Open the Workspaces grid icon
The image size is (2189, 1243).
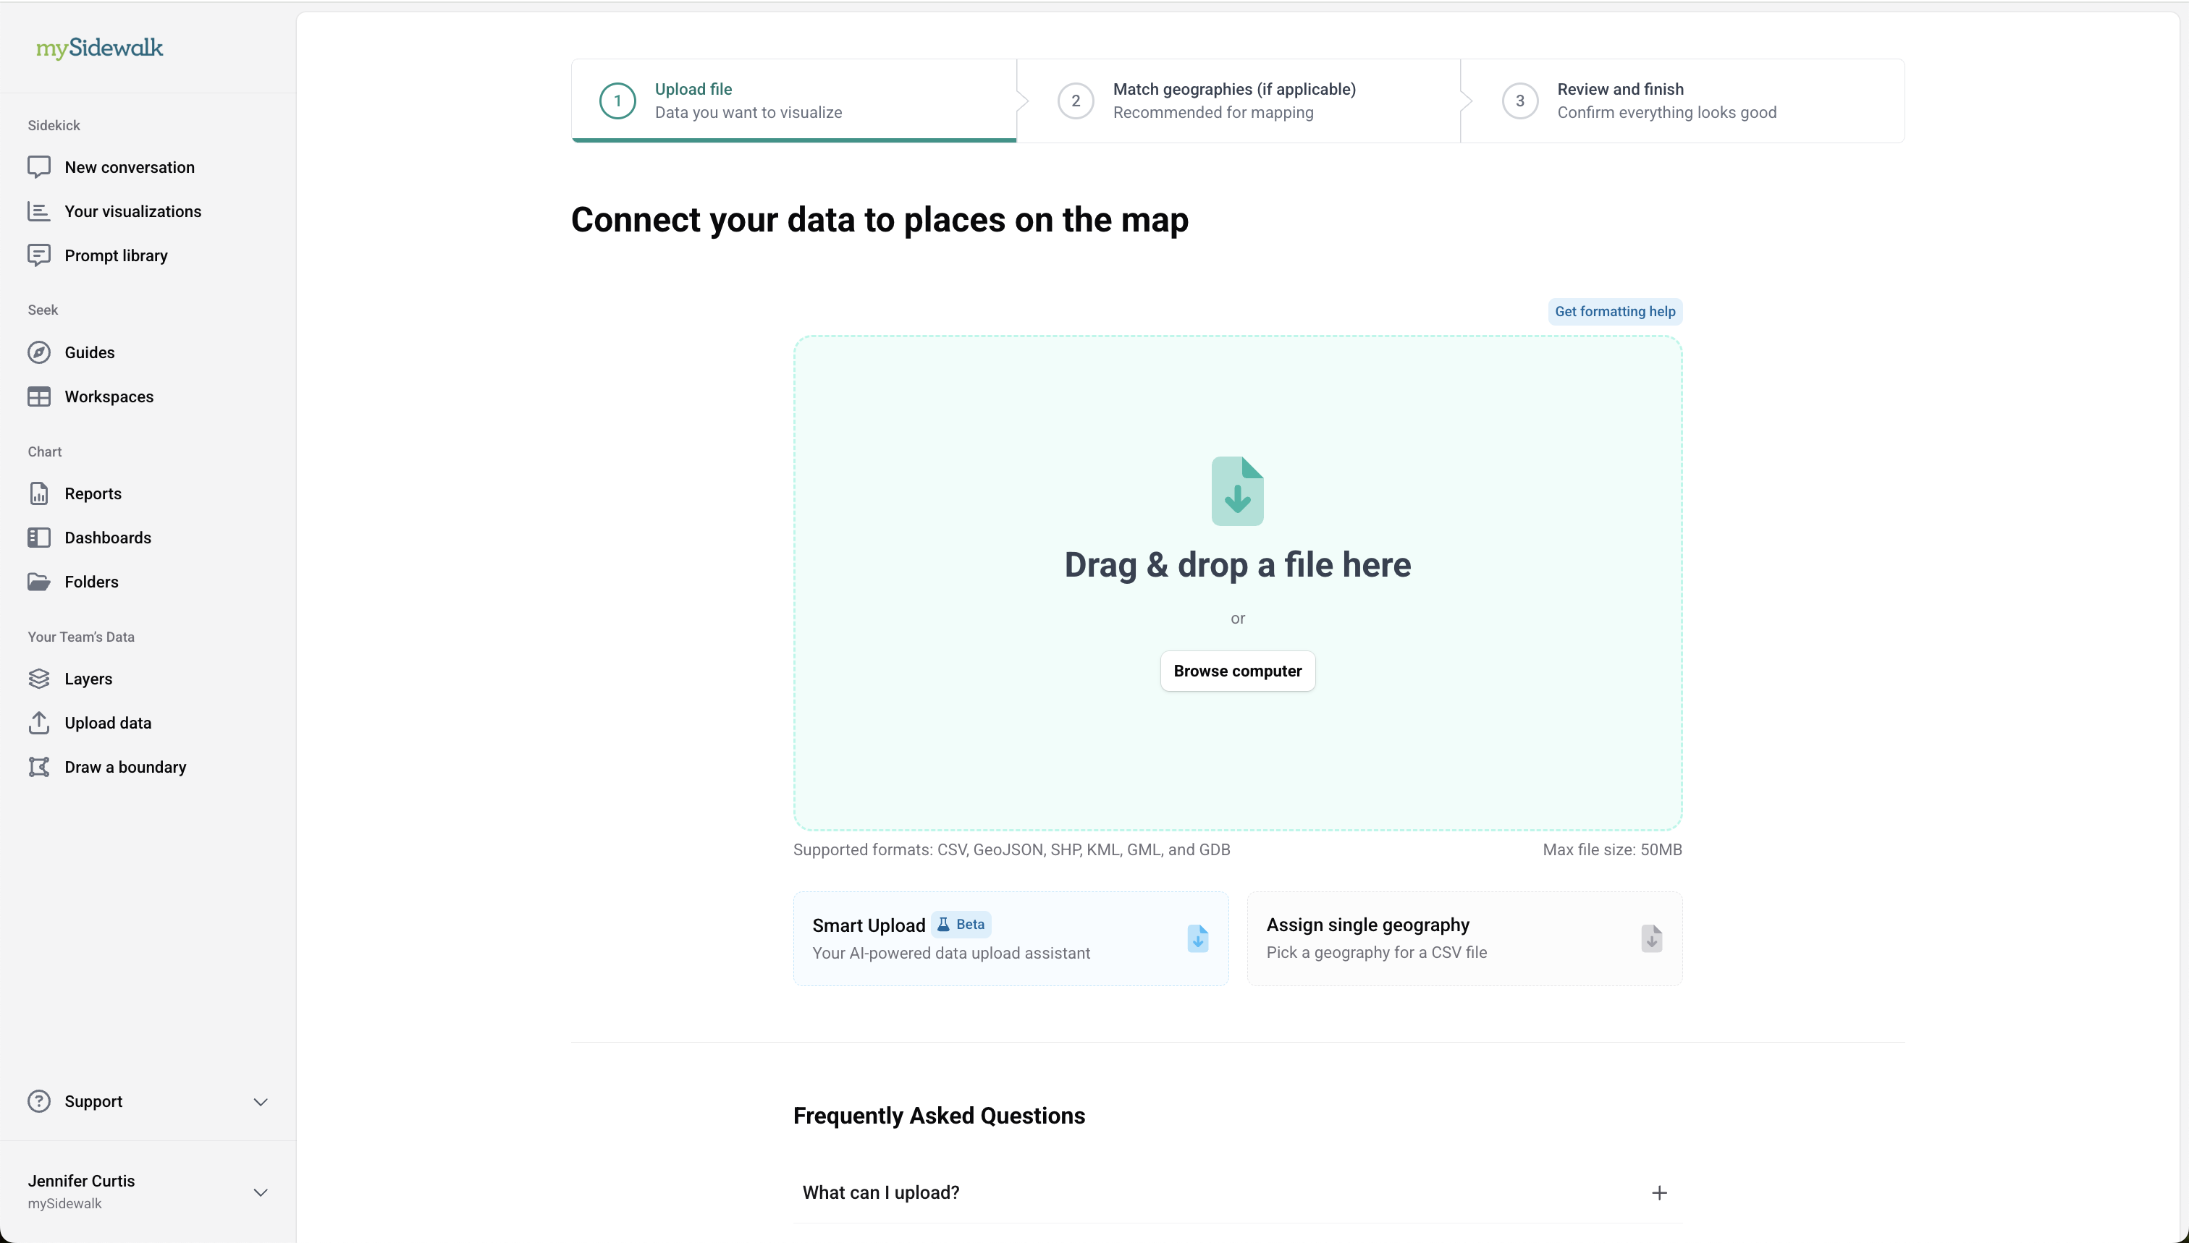coord(38,397)
